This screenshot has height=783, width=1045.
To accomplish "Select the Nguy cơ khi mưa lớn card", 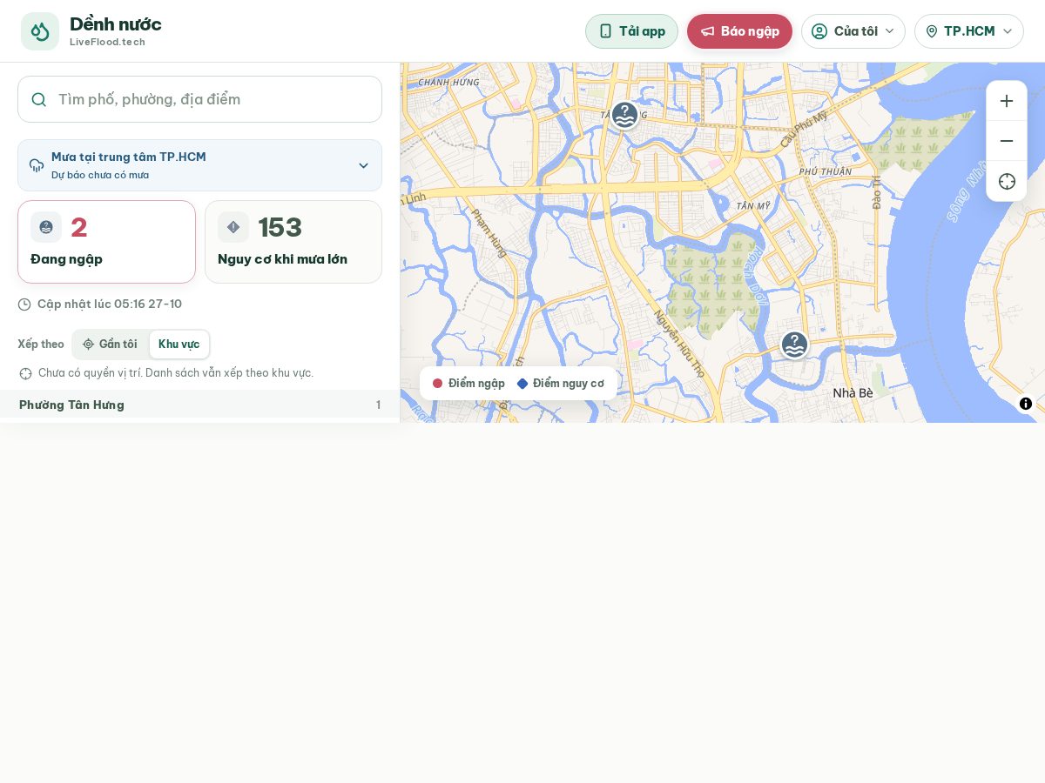I will pos(293,242).
